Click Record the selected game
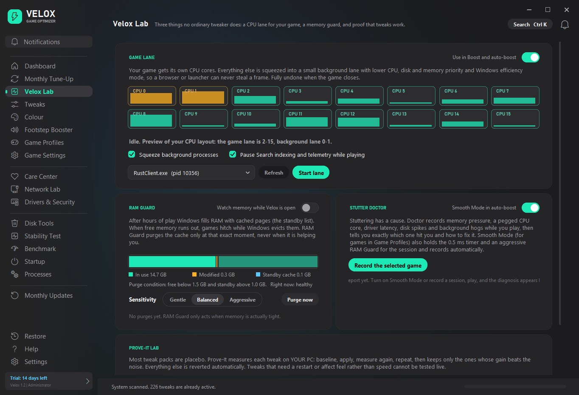Screen dimensions: 579x395 pyautogui.click(x=388, y=265)
